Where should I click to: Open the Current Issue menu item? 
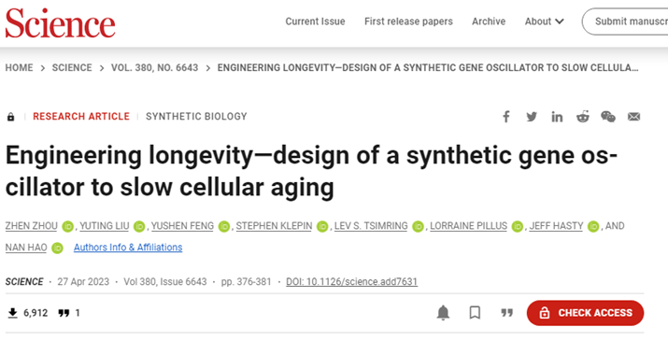pyautogui.click(x=315, y=21)
